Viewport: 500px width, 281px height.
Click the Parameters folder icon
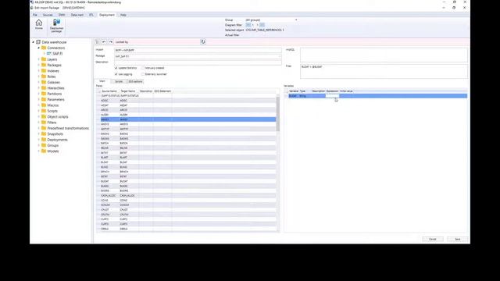pos(44,99)
